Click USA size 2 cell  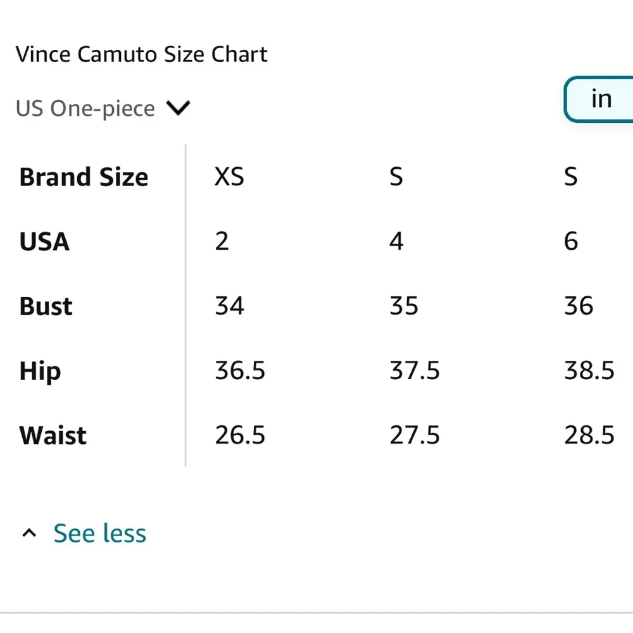click(x=222, y=242)
